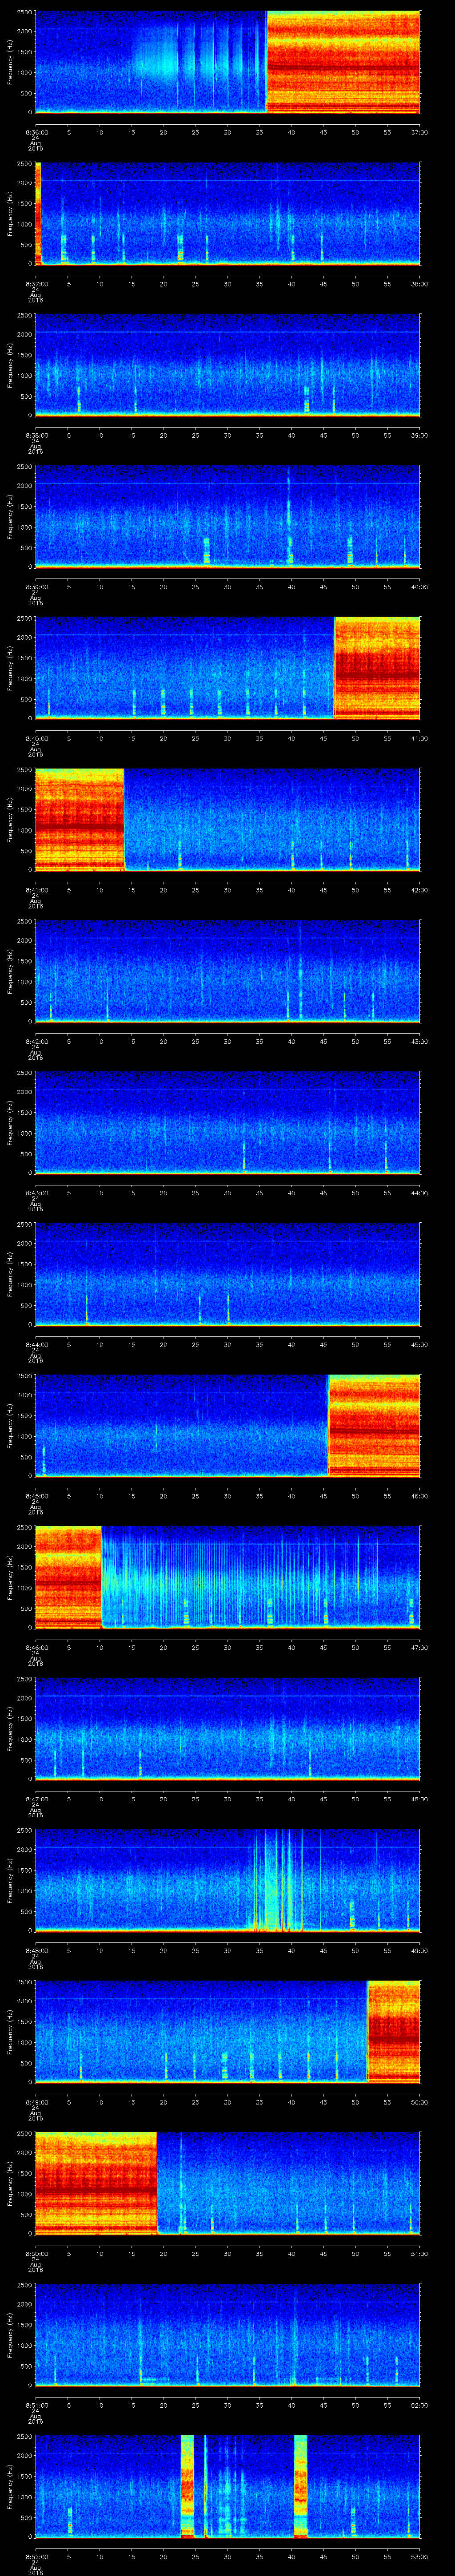Select the spectrogram panel starting at 8:47:00

click(x=227, y=1728)
